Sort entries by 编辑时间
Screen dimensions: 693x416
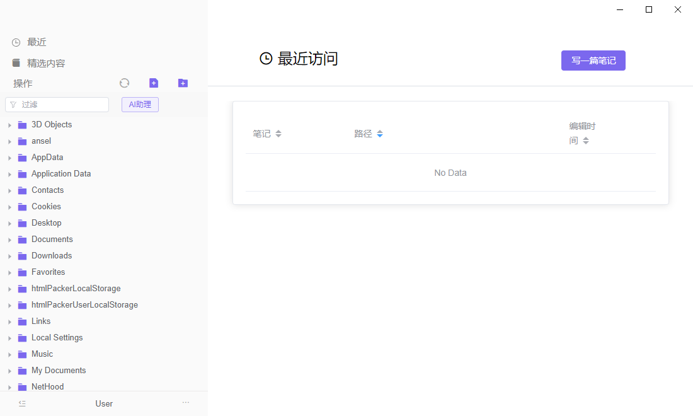coord(581,133)
